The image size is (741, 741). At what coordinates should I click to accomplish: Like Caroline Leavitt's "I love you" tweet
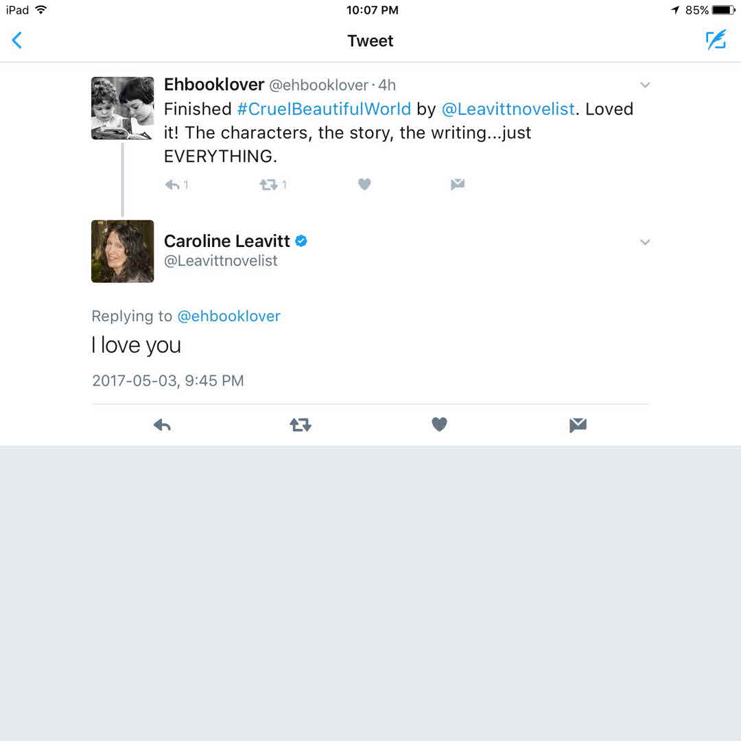pos(439,425)
